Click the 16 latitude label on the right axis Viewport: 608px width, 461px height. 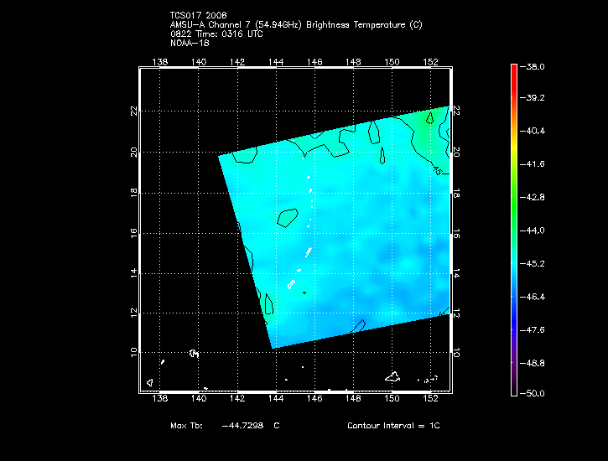click(457, 231)
